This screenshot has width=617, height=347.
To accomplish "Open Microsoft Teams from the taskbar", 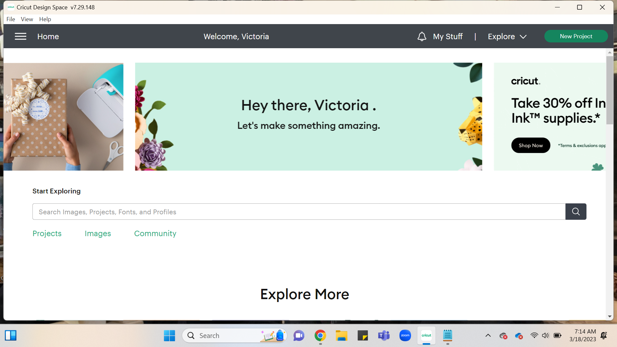I will (384, 335).
